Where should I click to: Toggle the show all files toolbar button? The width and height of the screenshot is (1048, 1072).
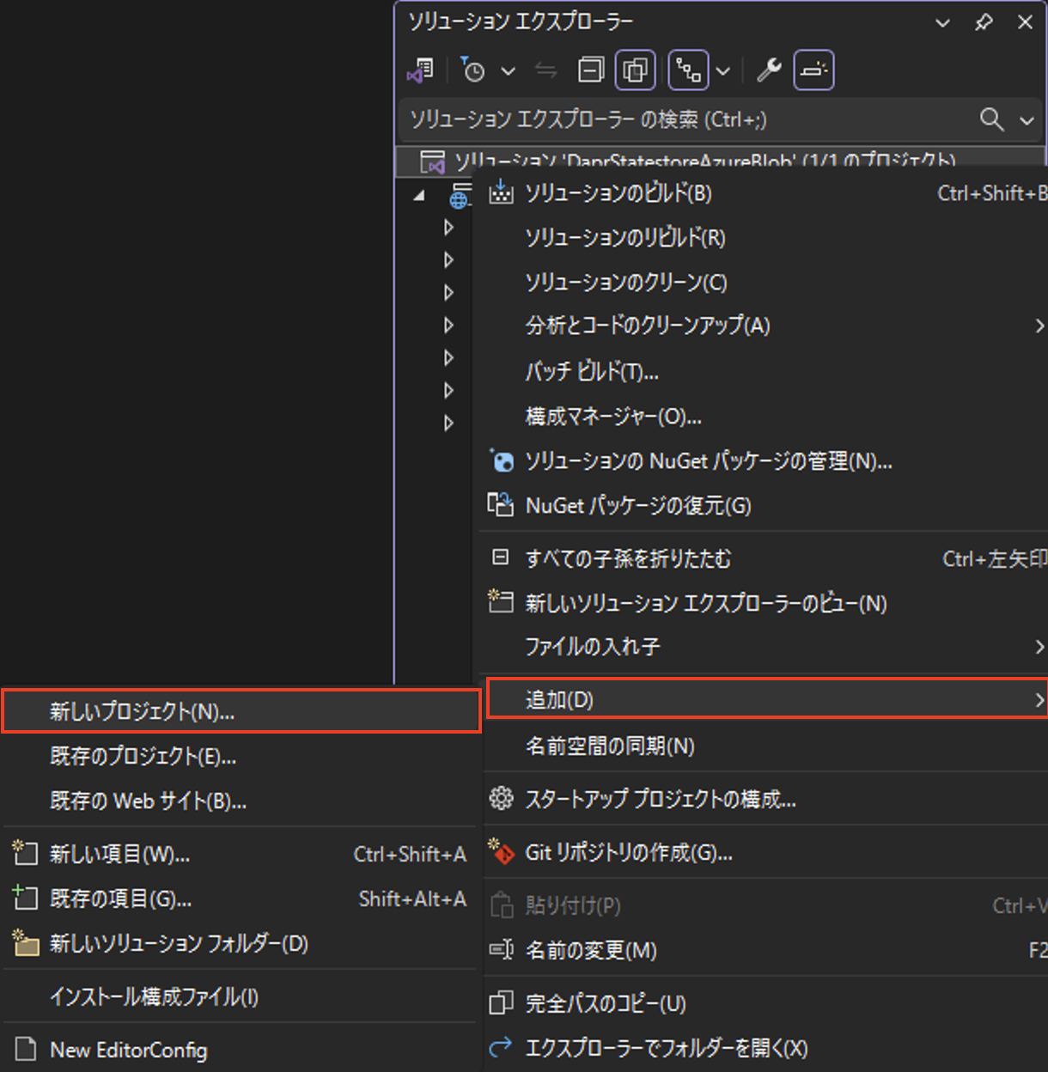(636, 70)
